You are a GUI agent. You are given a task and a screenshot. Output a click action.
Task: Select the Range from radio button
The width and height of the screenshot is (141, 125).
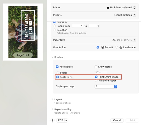pos(54,26)
